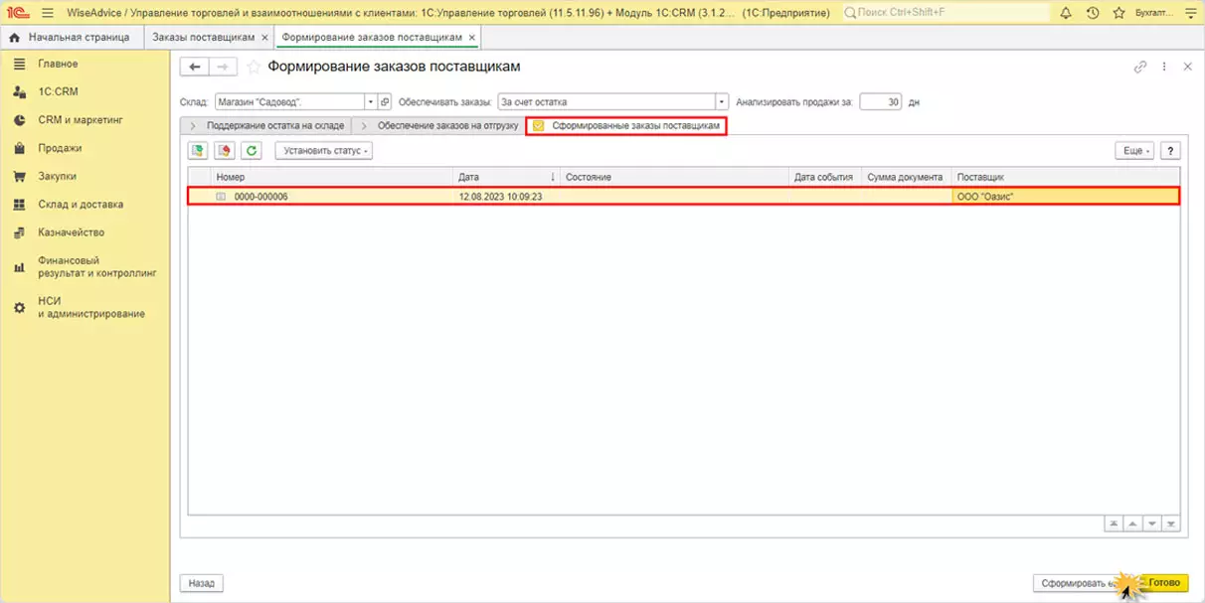Sort by Состояние column header

pyautogui.click(x=674, y=177)
